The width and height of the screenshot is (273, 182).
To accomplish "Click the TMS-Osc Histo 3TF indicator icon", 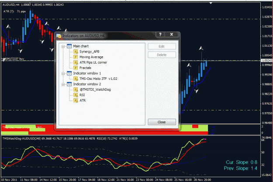I will (76, 79).
